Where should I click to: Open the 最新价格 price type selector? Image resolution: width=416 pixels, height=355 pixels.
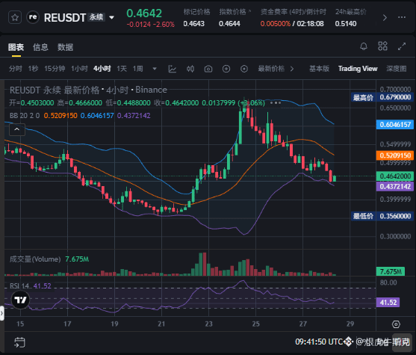[276, 69]
